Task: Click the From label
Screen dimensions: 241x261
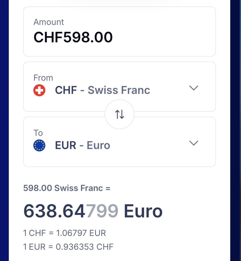Action: coord(43,78)
